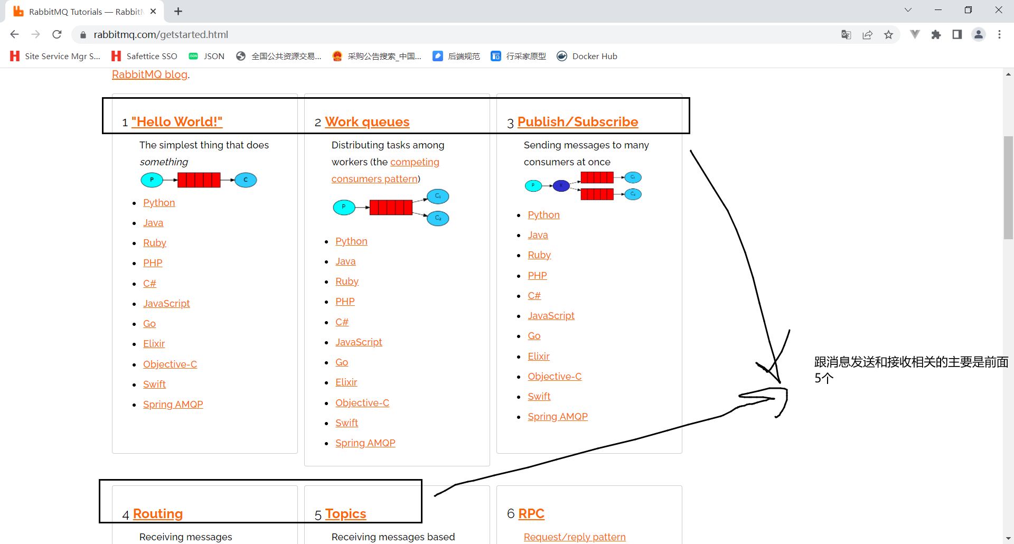Open the 全国公共资源交易 bookmark
Screen dimensions: 1014x544
279,56
